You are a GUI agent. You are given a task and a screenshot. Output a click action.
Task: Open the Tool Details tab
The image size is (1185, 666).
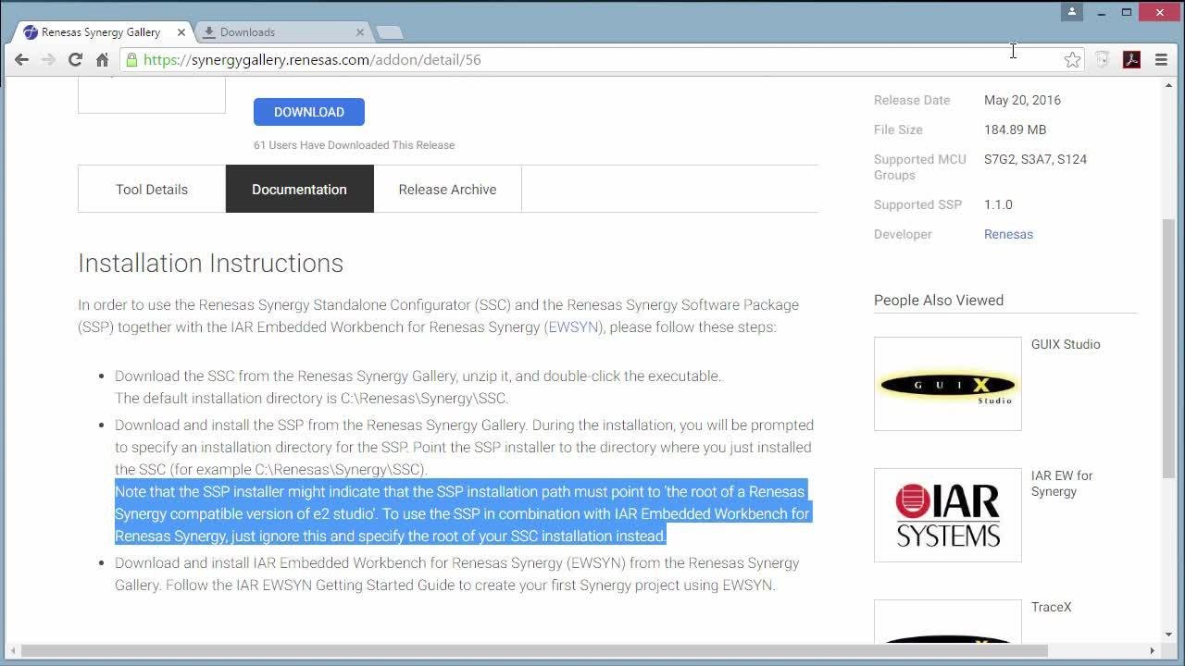pos(152,189)
